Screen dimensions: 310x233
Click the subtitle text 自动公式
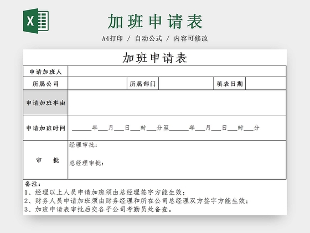pos(148,38)
